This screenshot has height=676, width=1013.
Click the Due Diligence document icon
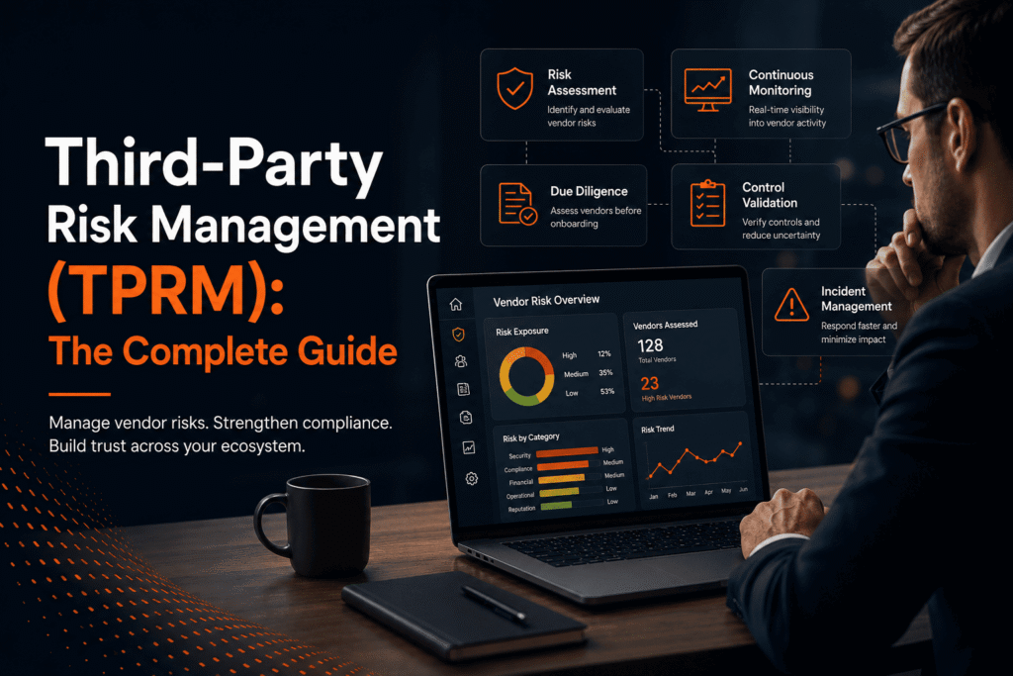tap(517, 204)
